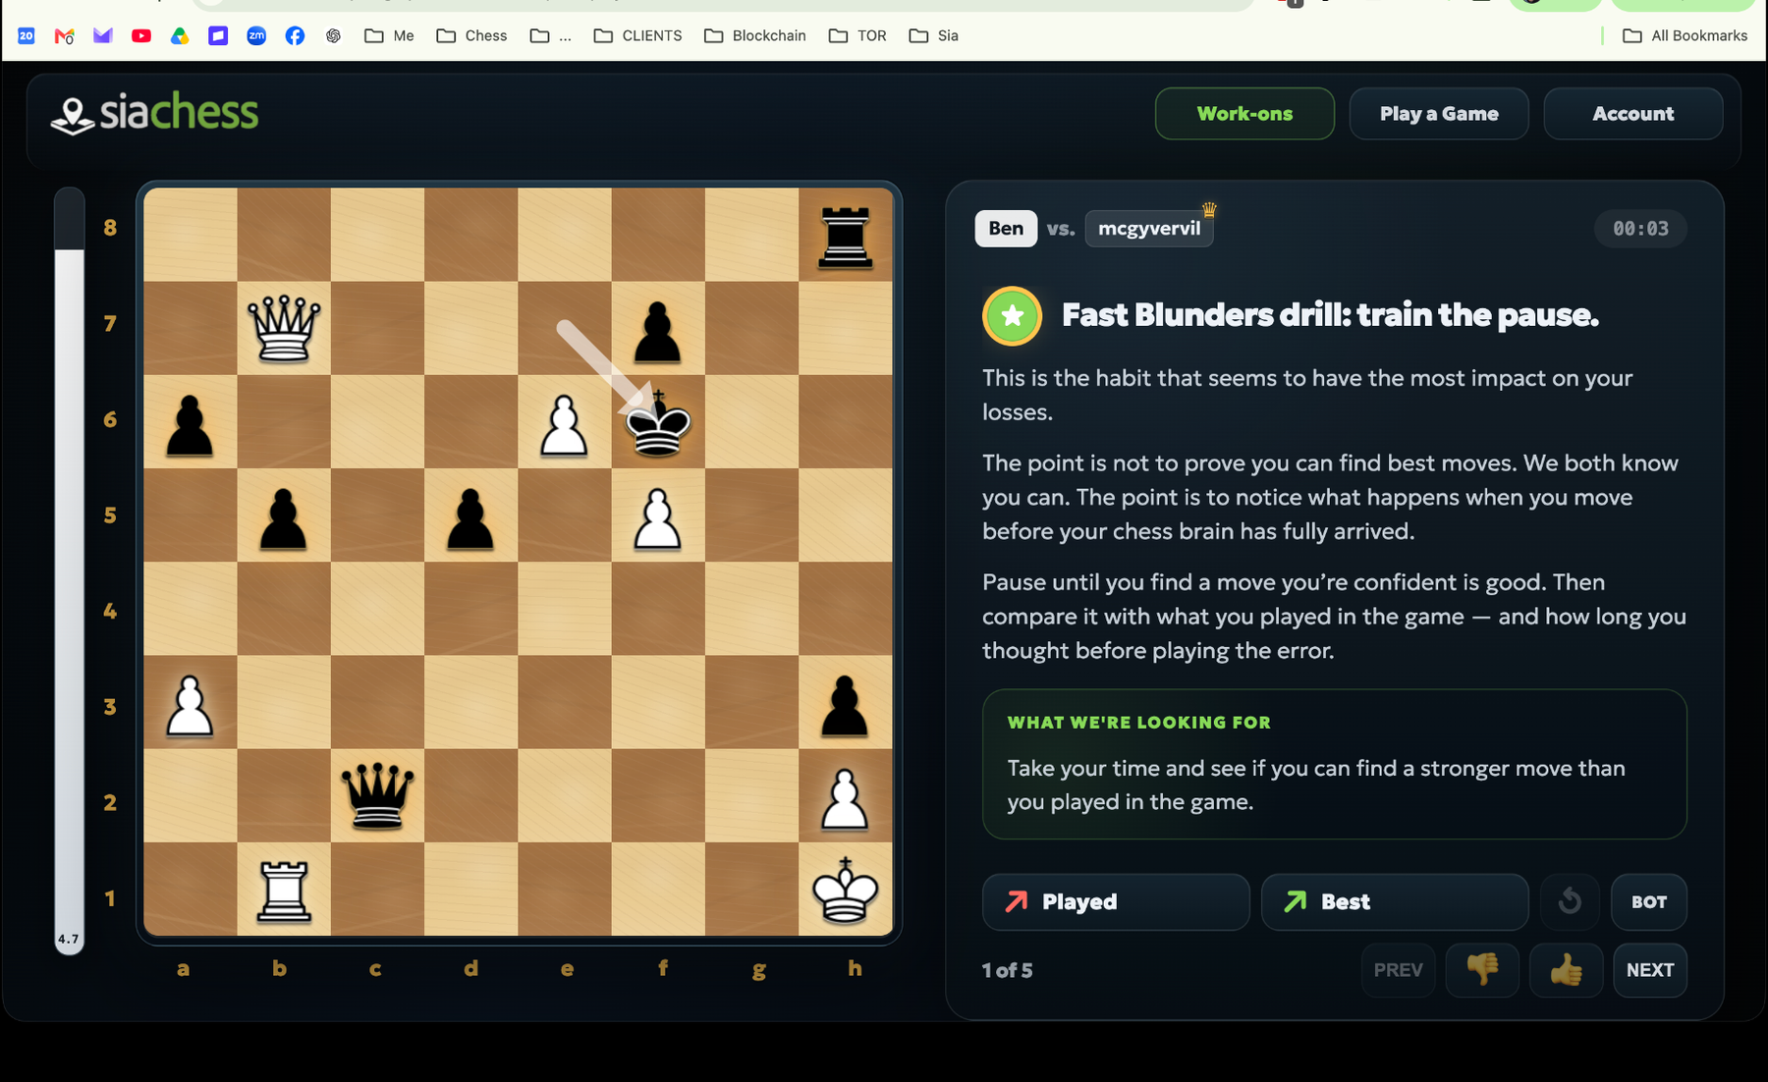
Task: Show the Best move
Action: [1395, 901]
